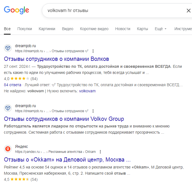
Task: Clear the search query with X
Action: point(188,11)
